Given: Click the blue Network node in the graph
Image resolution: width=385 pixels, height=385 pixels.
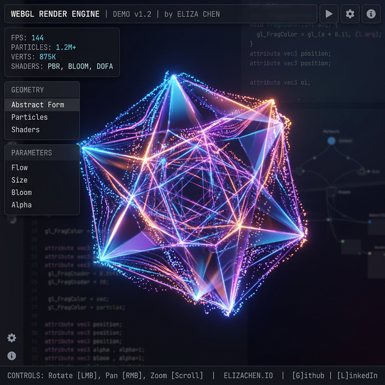Looking at the screenshot, I should tap(331, 141).
